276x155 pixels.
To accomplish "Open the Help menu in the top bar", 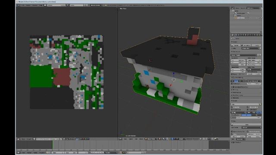I will click(41, 5).
